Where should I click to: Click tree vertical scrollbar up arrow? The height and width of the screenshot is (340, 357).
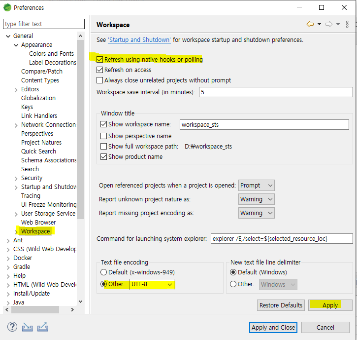click(x=81, y=36)
